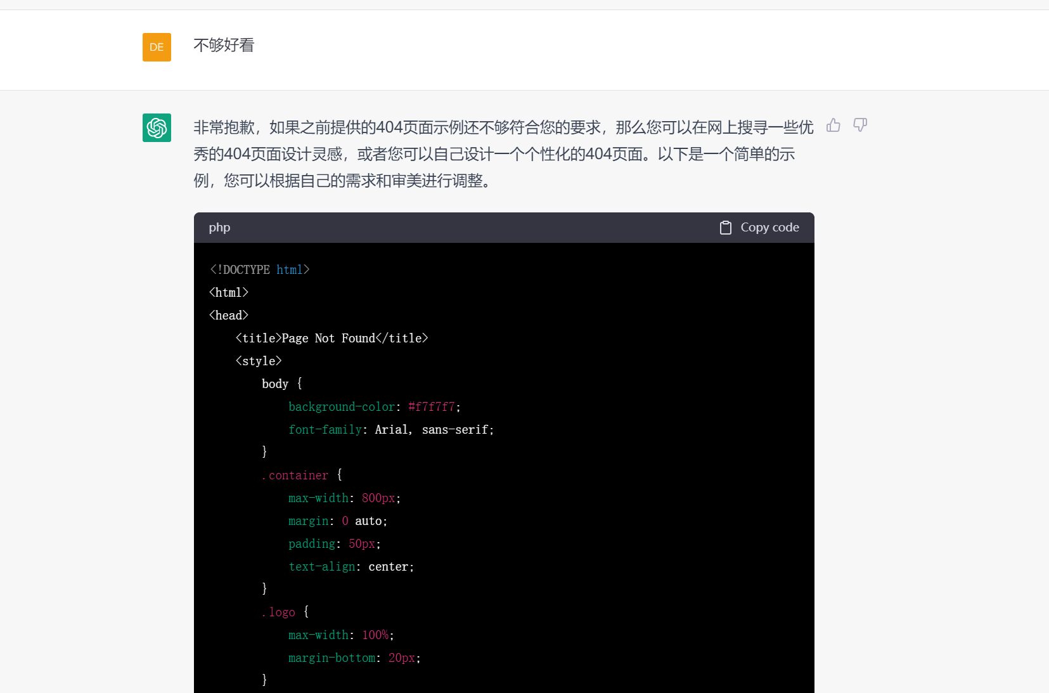Screen dimensions: 1049x693
Task: Click the title line Page Not Found
Action: click(x=331, y=338)
